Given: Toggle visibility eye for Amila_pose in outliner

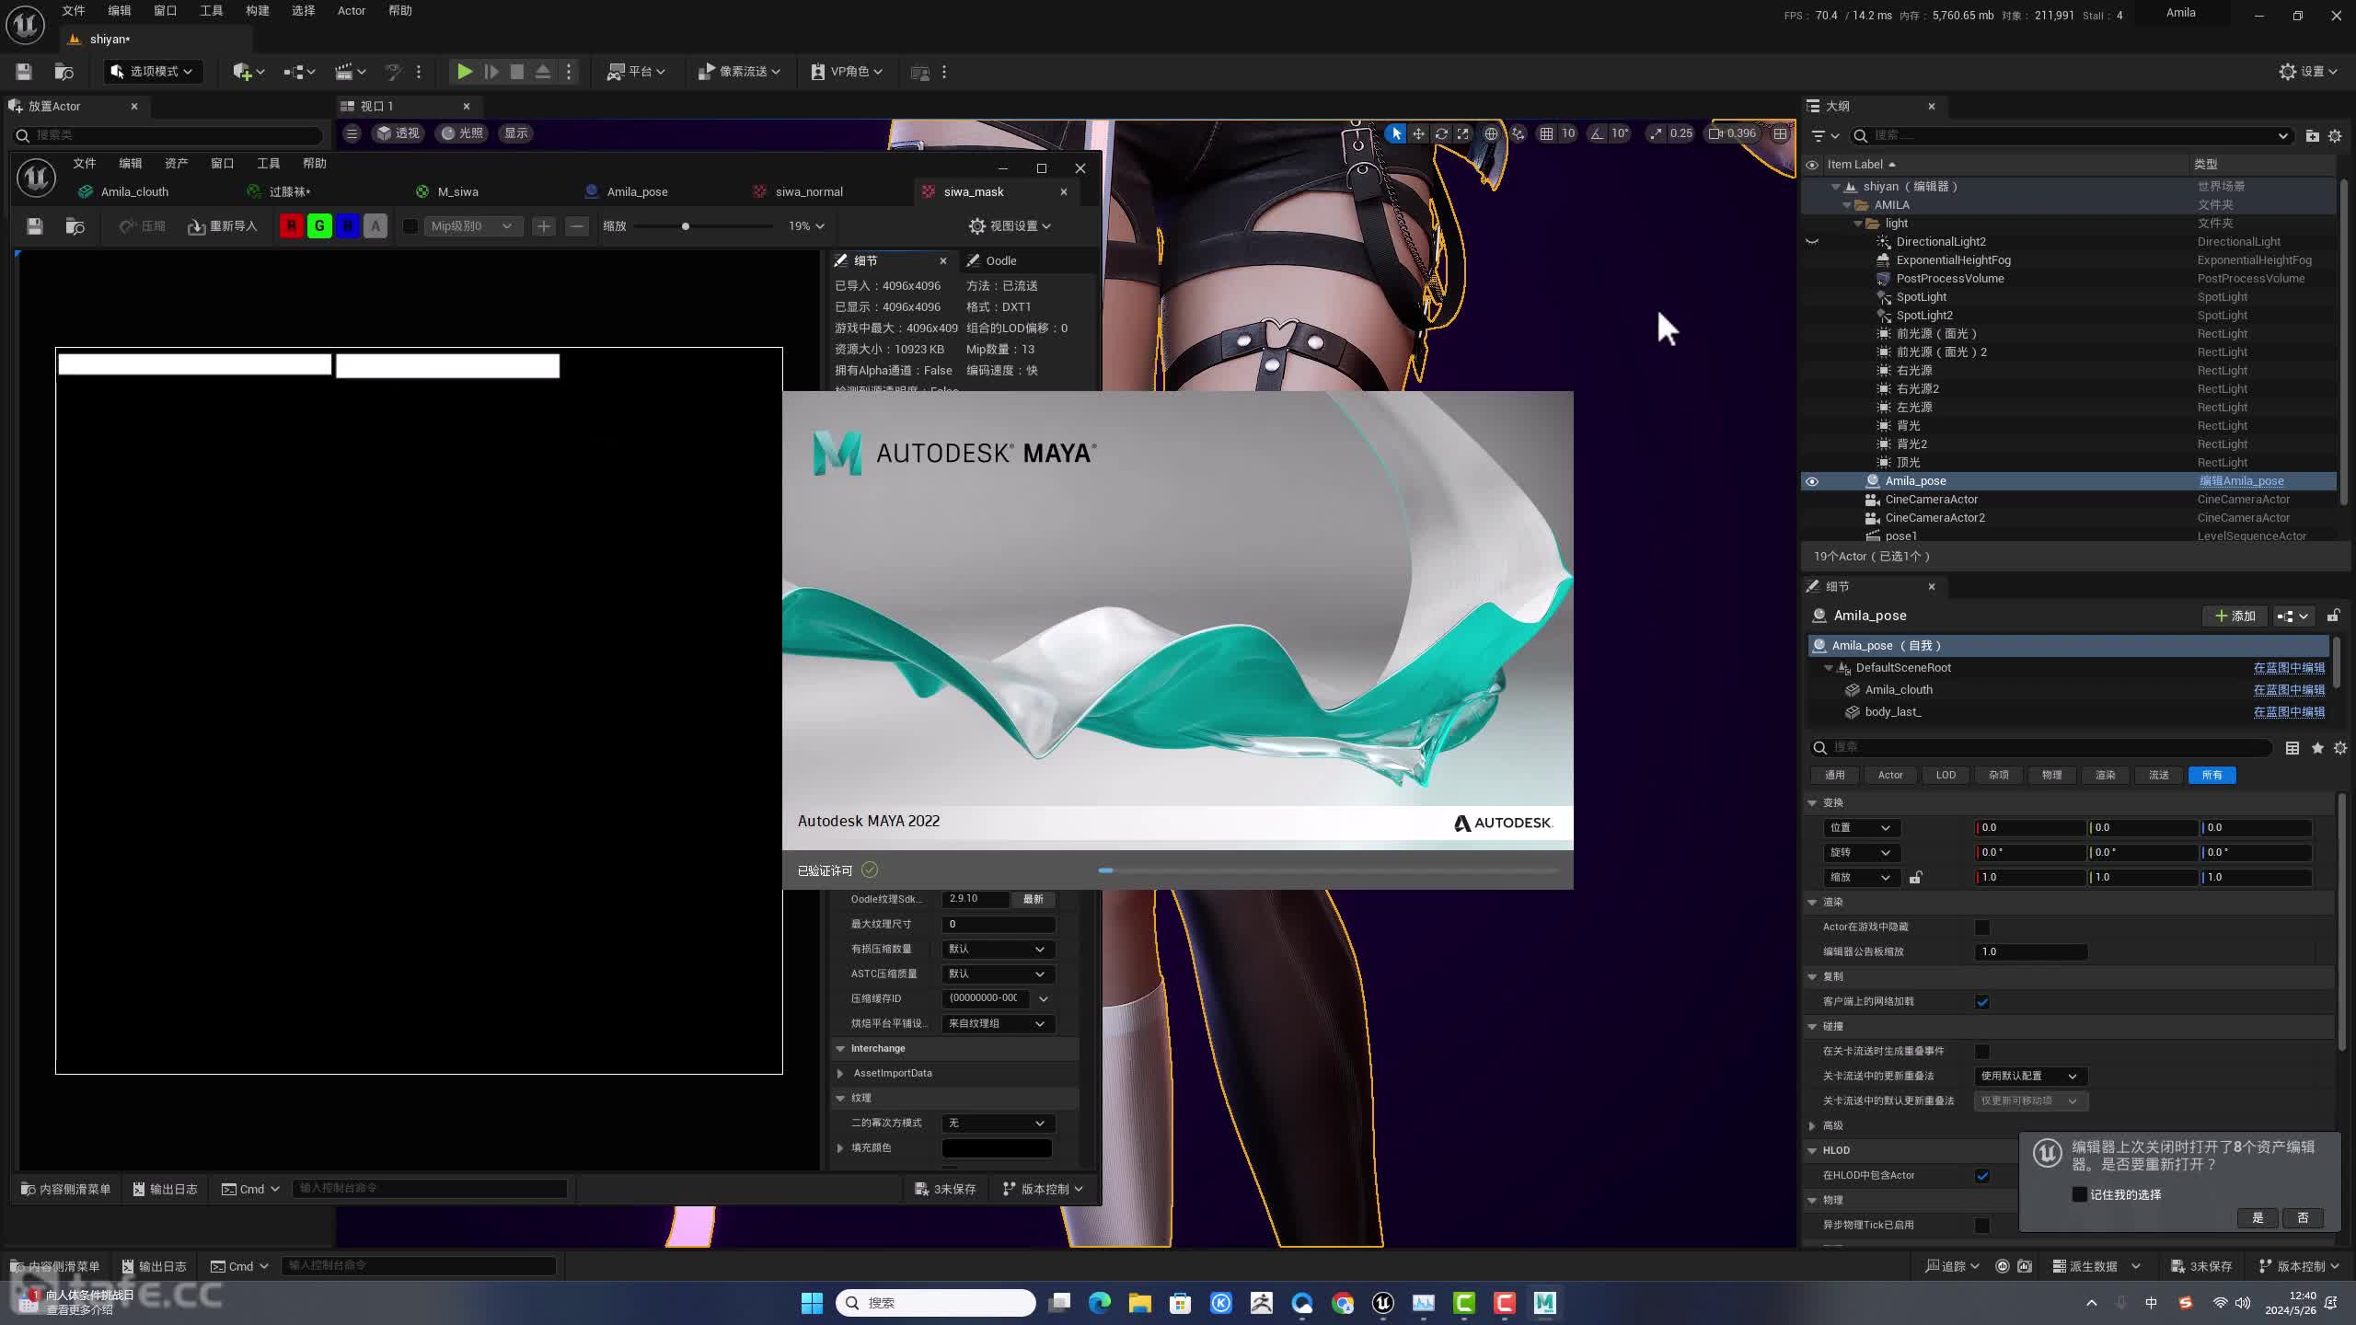Looking at the screenshot, I should pos(1812,481).
